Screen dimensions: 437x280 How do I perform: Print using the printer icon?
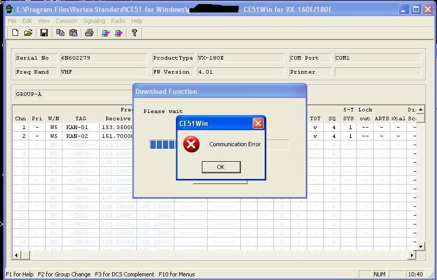[x=89, y=33]
